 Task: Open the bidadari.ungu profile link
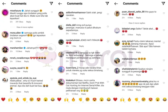coord(129,29)
